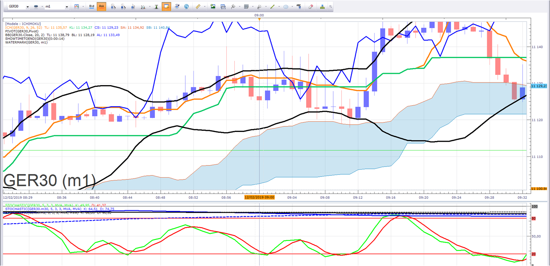This screenshot has width=550, height=266.
Task: Click the blue globe icon
Action: click(x=186, y=7)
